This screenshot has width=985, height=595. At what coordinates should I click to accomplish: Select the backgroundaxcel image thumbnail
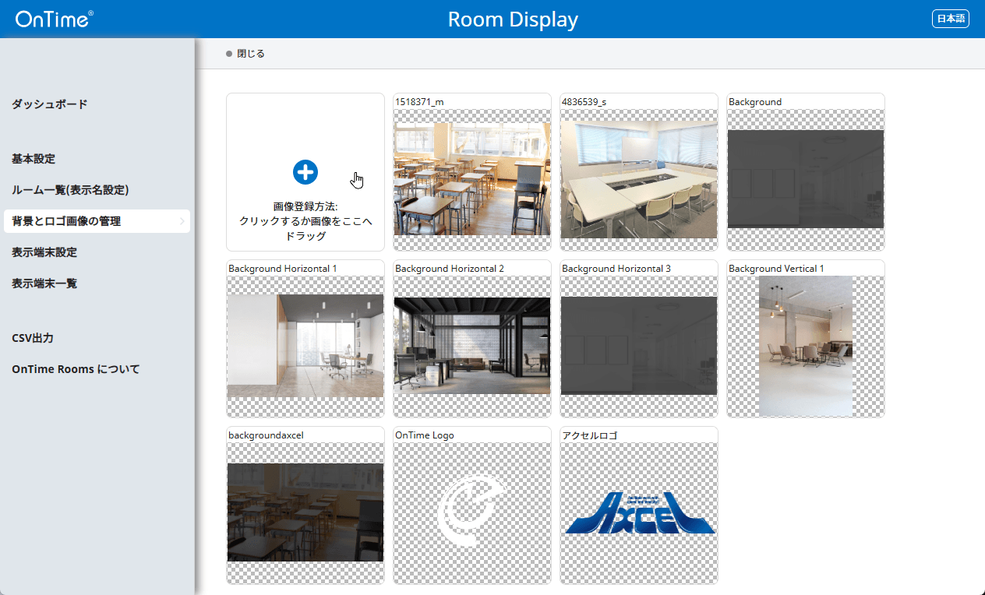coord(305,512)
